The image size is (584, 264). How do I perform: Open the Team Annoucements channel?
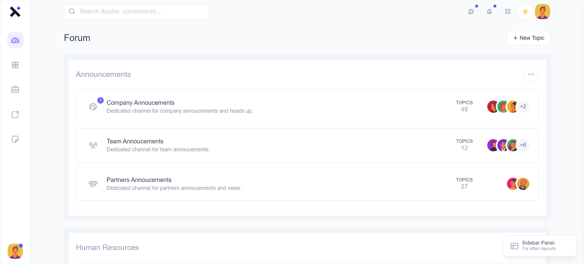click(135, 141)
